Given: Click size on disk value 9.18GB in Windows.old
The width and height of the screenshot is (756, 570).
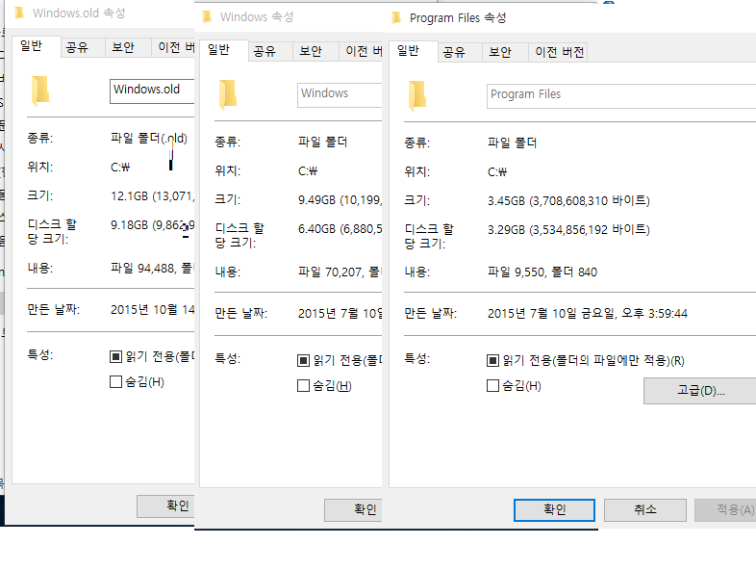Looking at the screenshot, I should tap(152, 225).
